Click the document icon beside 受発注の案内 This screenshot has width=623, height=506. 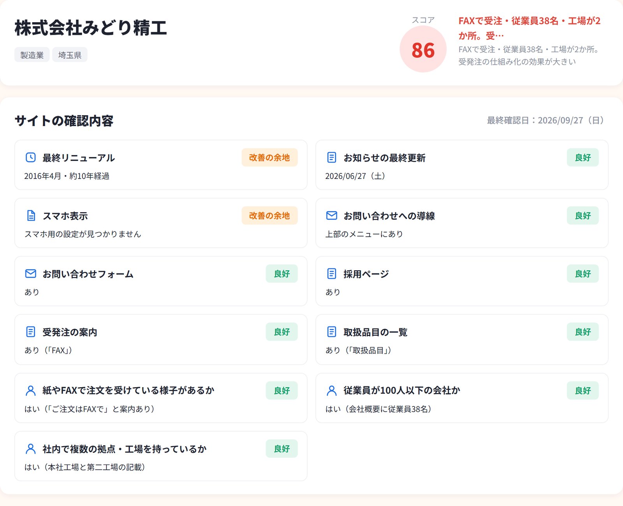tap(31, 331)
